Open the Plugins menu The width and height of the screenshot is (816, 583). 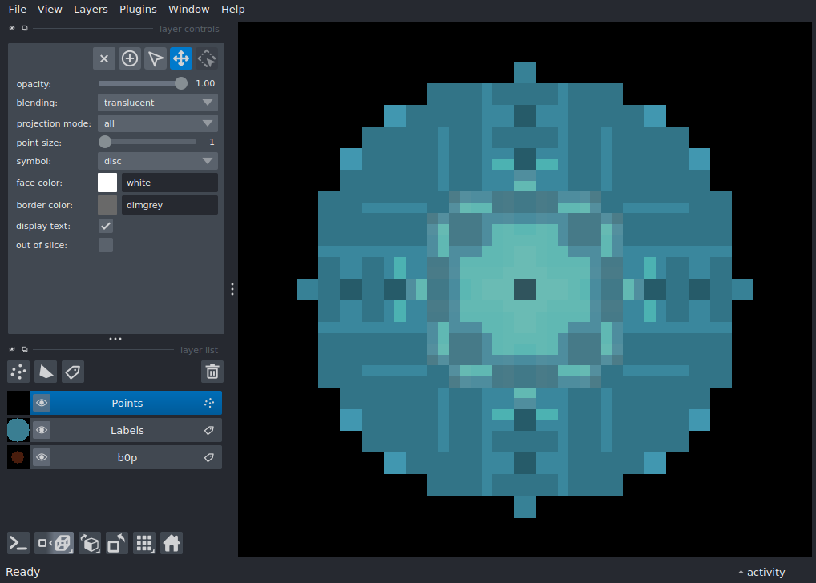(x=138, y=9)
